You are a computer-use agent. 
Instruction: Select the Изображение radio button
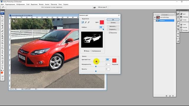tap(91, 51)
